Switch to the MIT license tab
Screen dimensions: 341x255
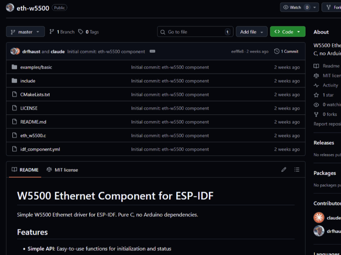click(62, 170)
